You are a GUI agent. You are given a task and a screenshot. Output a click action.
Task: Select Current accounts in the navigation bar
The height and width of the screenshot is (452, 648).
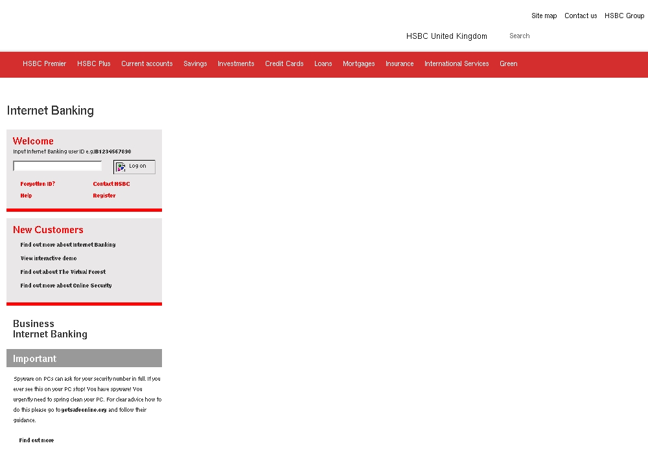146,63
